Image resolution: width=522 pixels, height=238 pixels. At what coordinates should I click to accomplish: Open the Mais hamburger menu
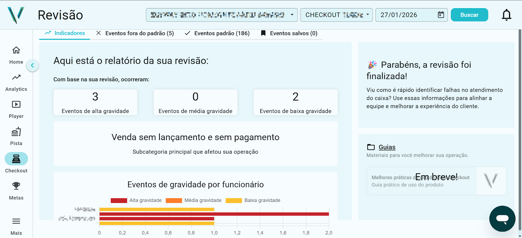click(16, 221)
